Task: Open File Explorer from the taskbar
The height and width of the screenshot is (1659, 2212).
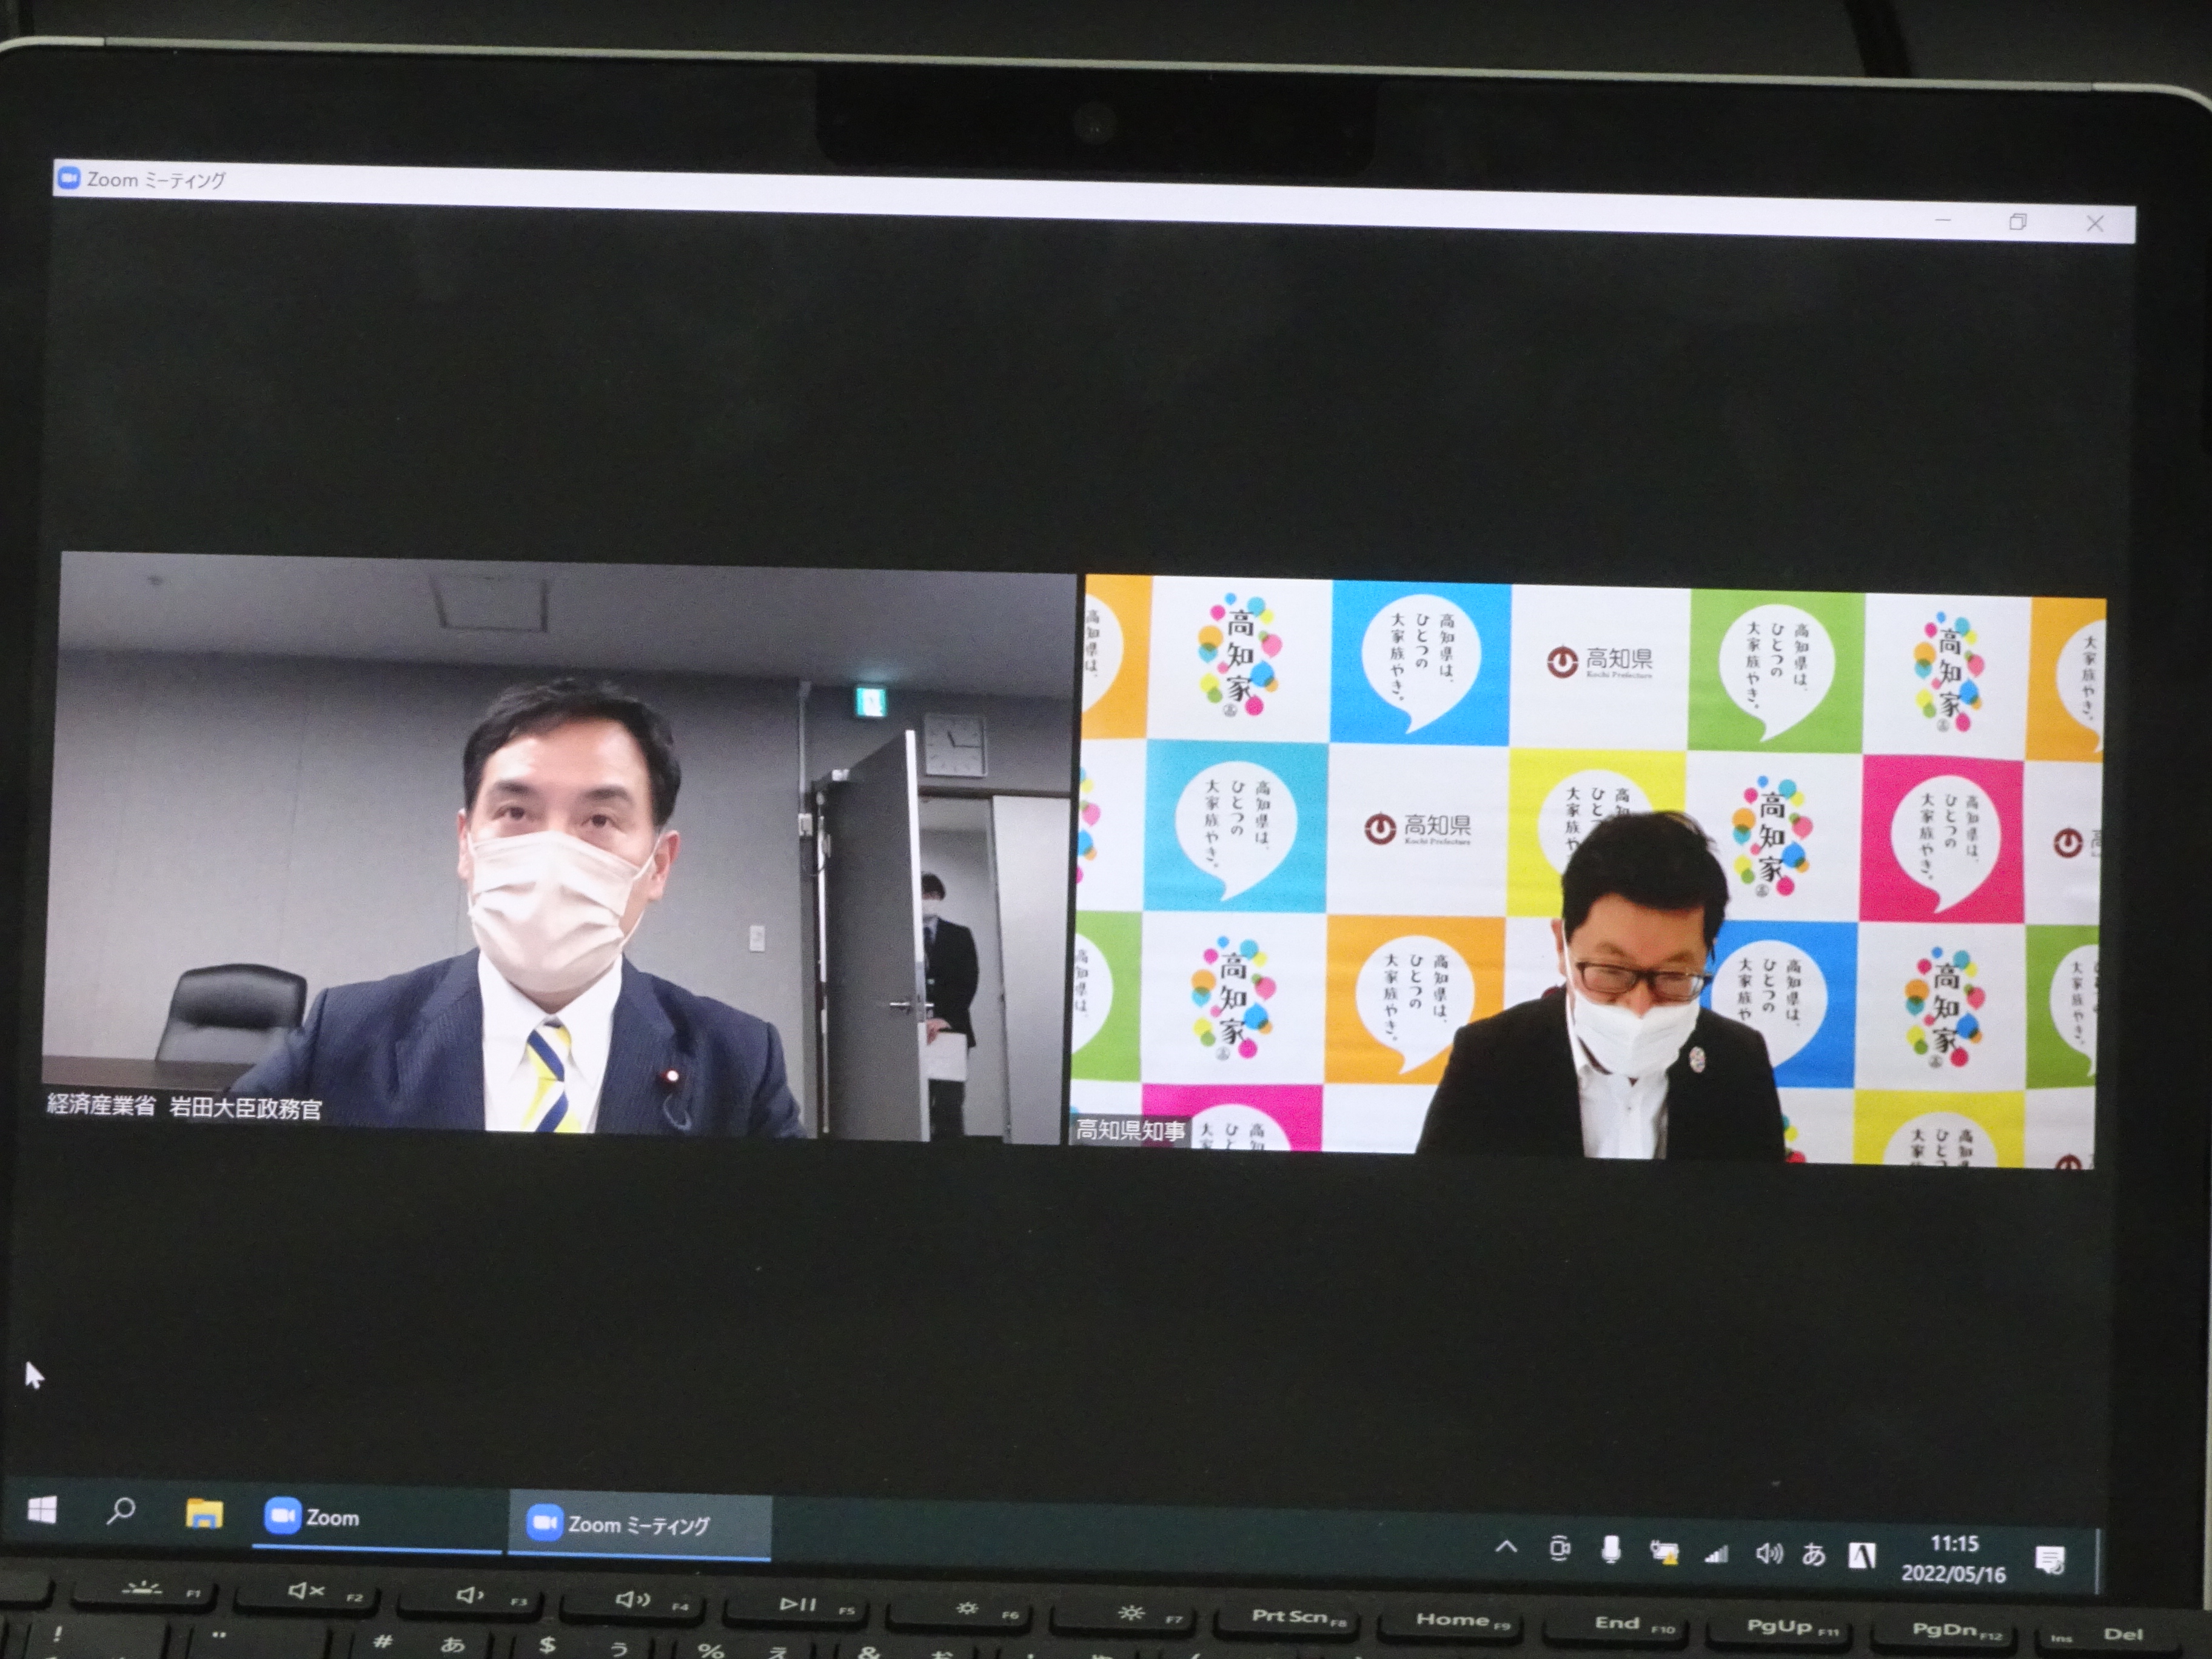Action: point(204,1514)
